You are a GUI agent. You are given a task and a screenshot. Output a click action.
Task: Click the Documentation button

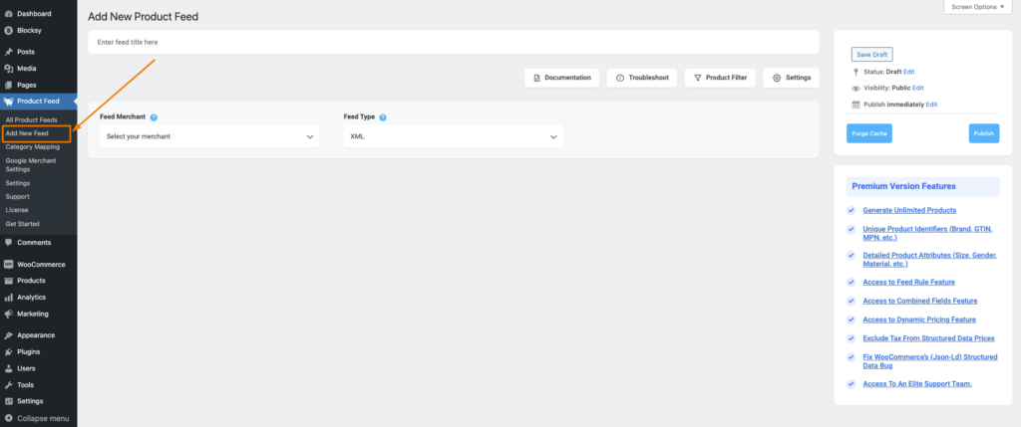point(562,78)
